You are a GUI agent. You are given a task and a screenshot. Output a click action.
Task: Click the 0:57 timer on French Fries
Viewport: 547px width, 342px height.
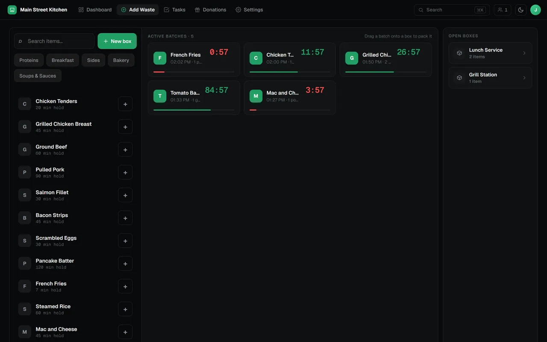(219, 52)
